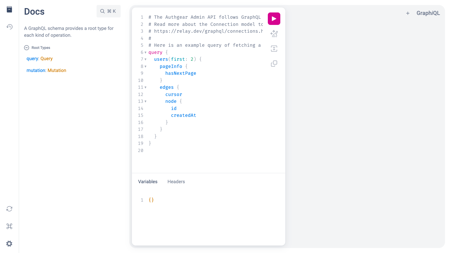
Task: Click the merge fragments icon
Action: click(x=274, y=49)
